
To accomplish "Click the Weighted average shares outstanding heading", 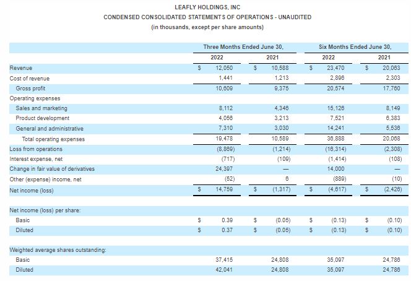I will click(x=58, y=249).
